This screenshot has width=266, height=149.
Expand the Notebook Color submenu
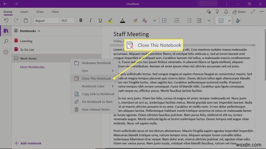(x=94, y=86)
